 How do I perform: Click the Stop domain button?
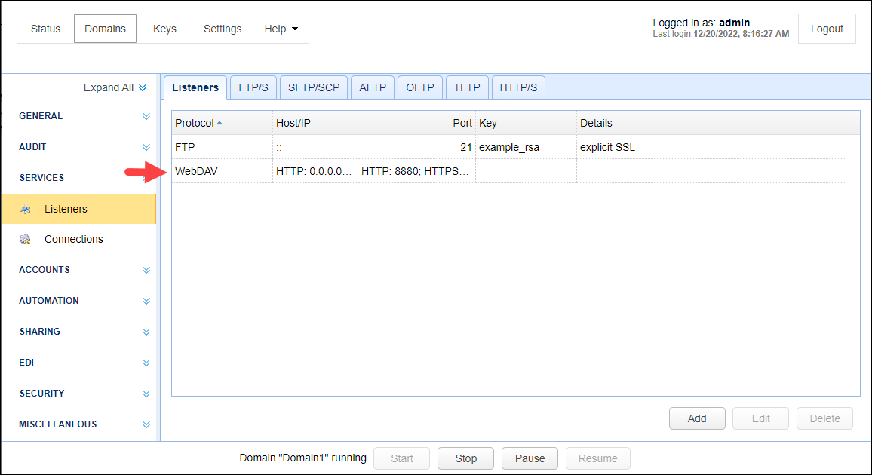pyautogui.click(x=465, y=458)
